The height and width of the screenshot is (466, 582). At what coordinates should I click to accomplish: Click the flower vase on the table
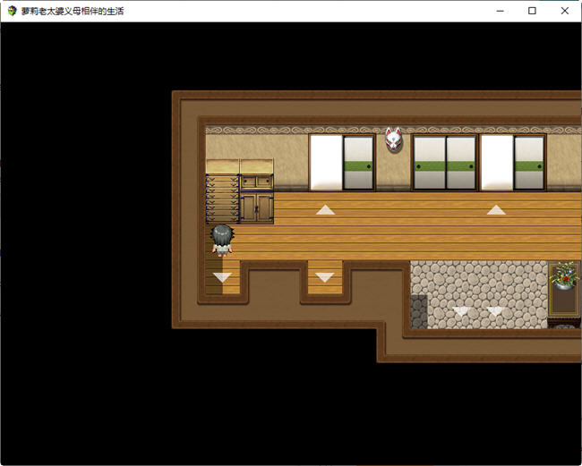tap(563, 275)
